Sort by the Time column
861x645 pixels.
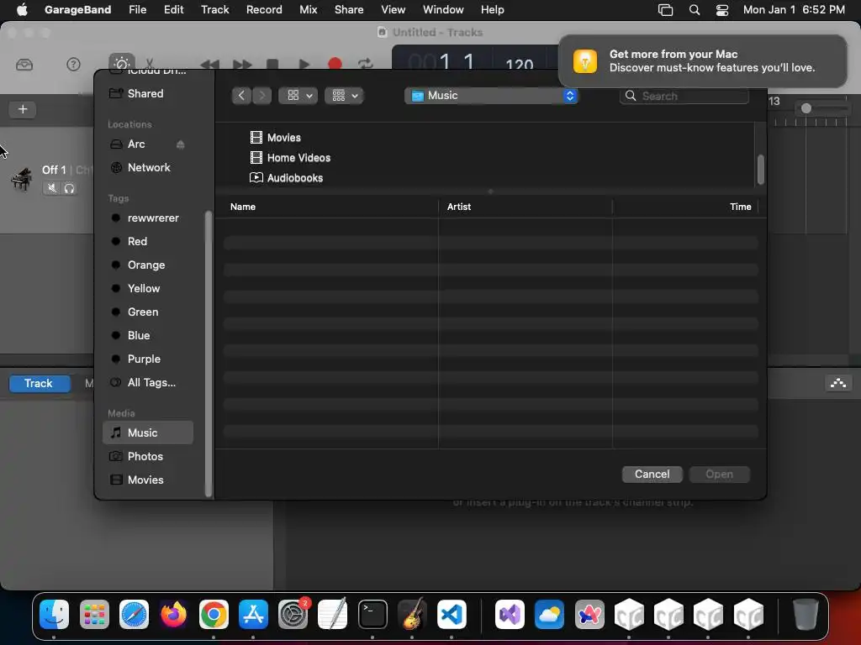click(x=740, y=207)
